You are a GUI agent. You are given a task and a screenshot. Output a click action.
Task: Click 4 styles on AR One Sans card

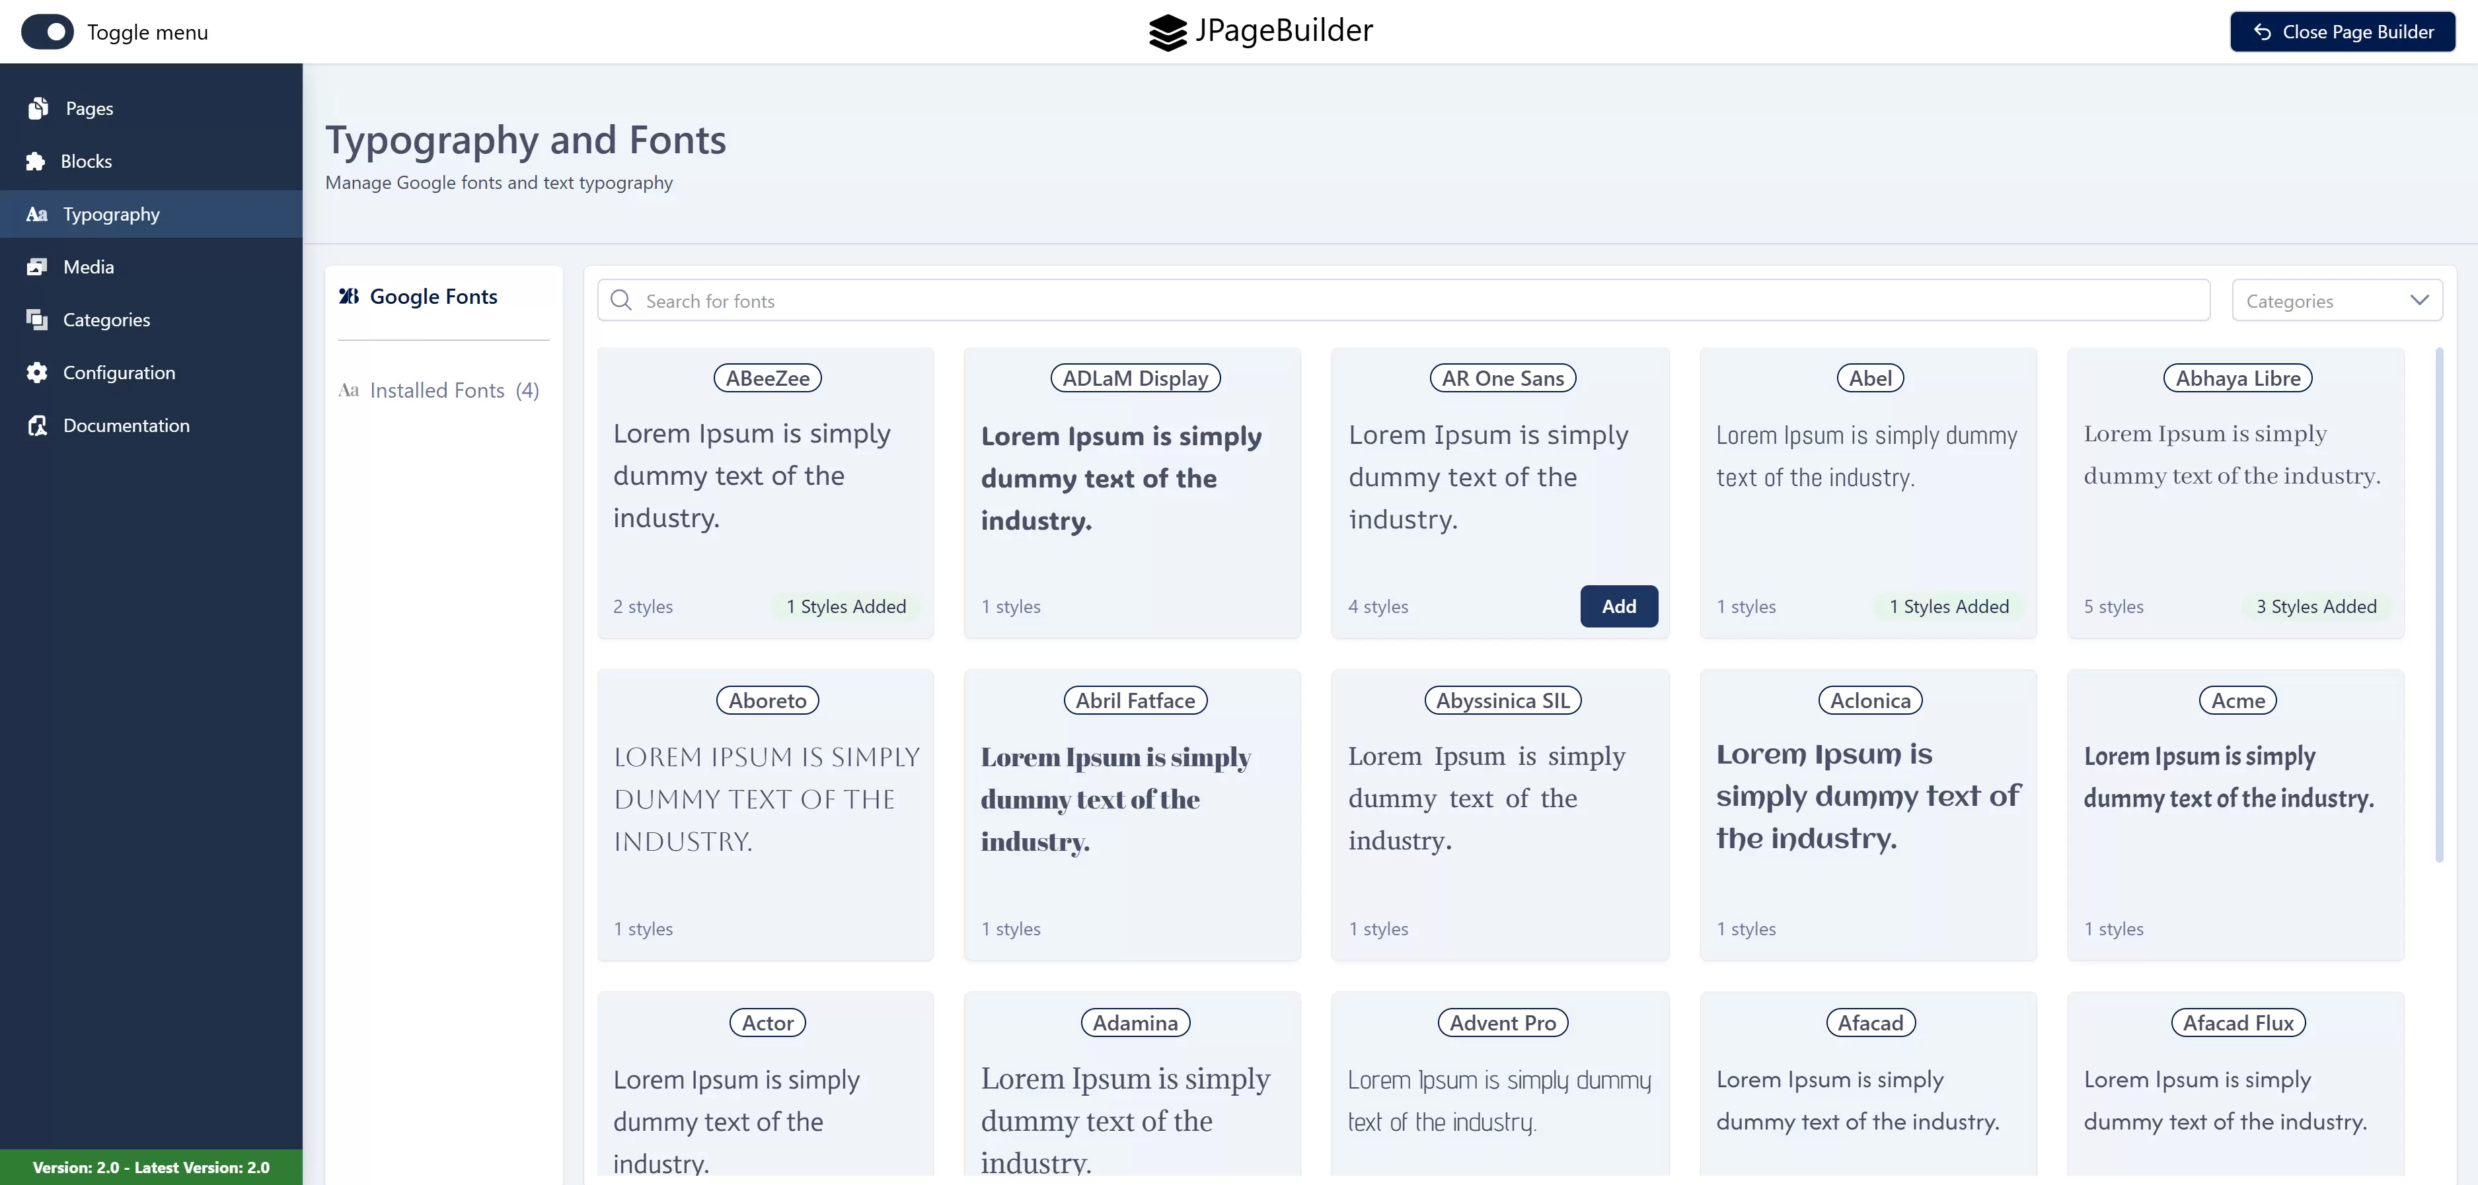tap(1378, 607)
